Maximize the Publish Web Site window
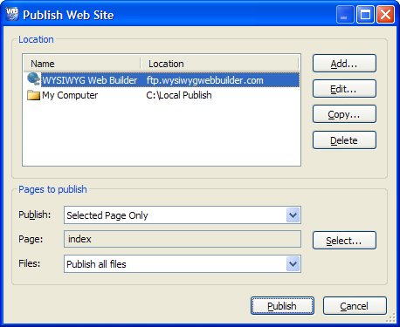This screenshot has width=400, height=327. (x=365, y=14)
